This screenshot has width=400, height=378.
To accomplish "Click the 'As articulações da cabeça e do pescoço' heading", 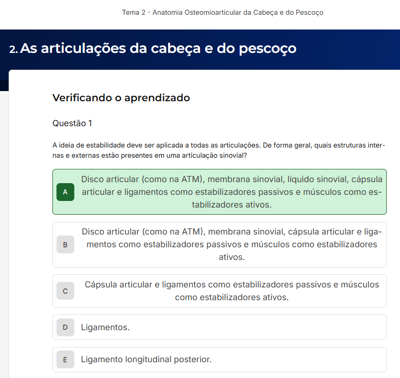I will (158, 49).
